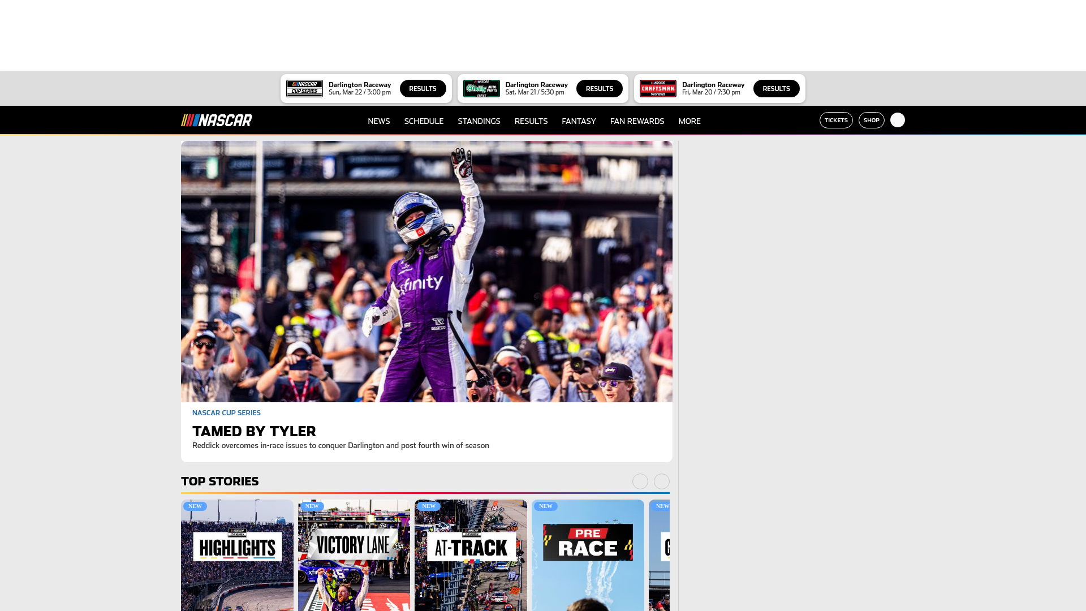Click Sun, Mar 22 / 3:00 pm text

(x=360, y=93)
